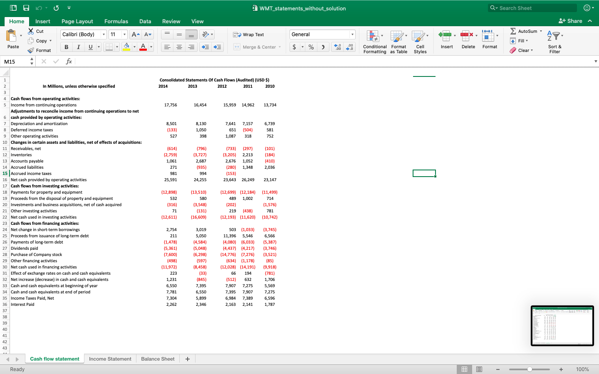Image resolution: width=599 pixels, height=374 pixels.
Task: Click inside the Search Sheet field
Action: (532, 8)
